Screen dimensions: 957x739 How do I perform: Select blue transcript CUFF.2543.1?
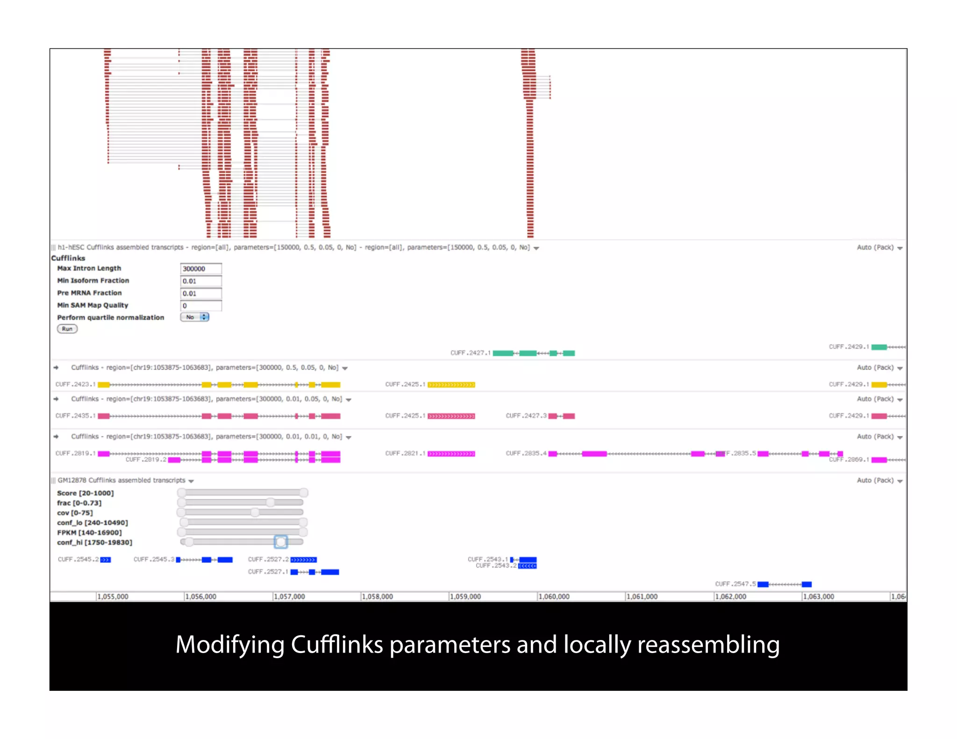click(523, 560)
